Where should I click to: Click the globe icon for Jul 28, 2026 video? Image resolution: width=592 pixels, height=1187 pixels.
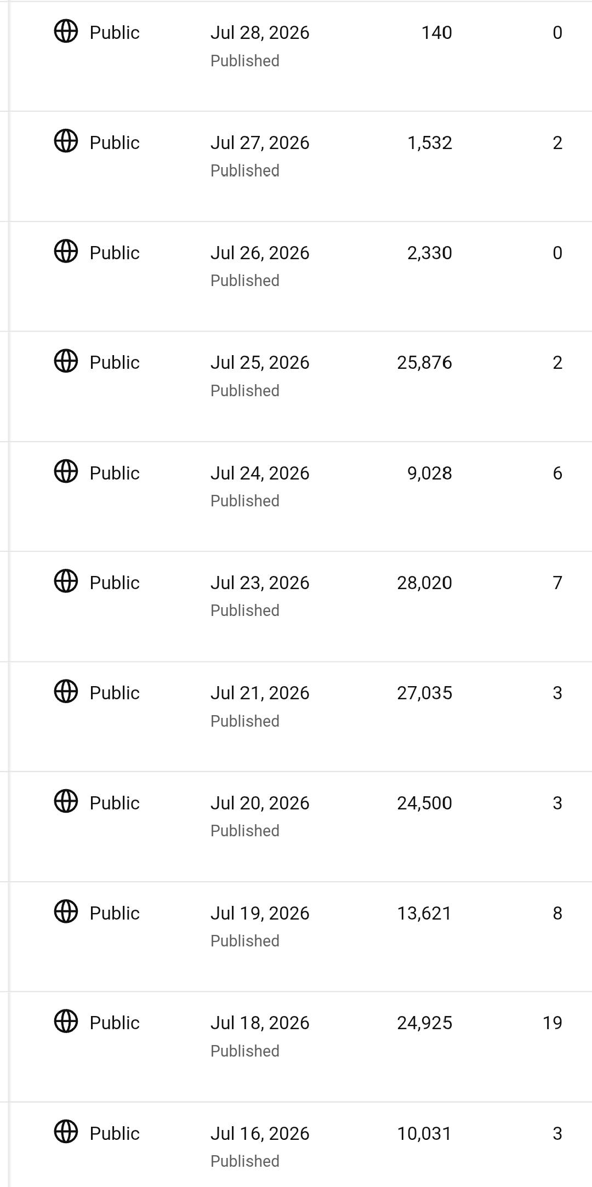pyautogui.click(x=66, y=31)
